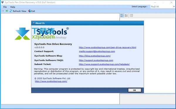The width and height of the screenshot is (176, 109).
Task: Open the www.systoolsgroup.com company link
Action: [x=51, y=81]
